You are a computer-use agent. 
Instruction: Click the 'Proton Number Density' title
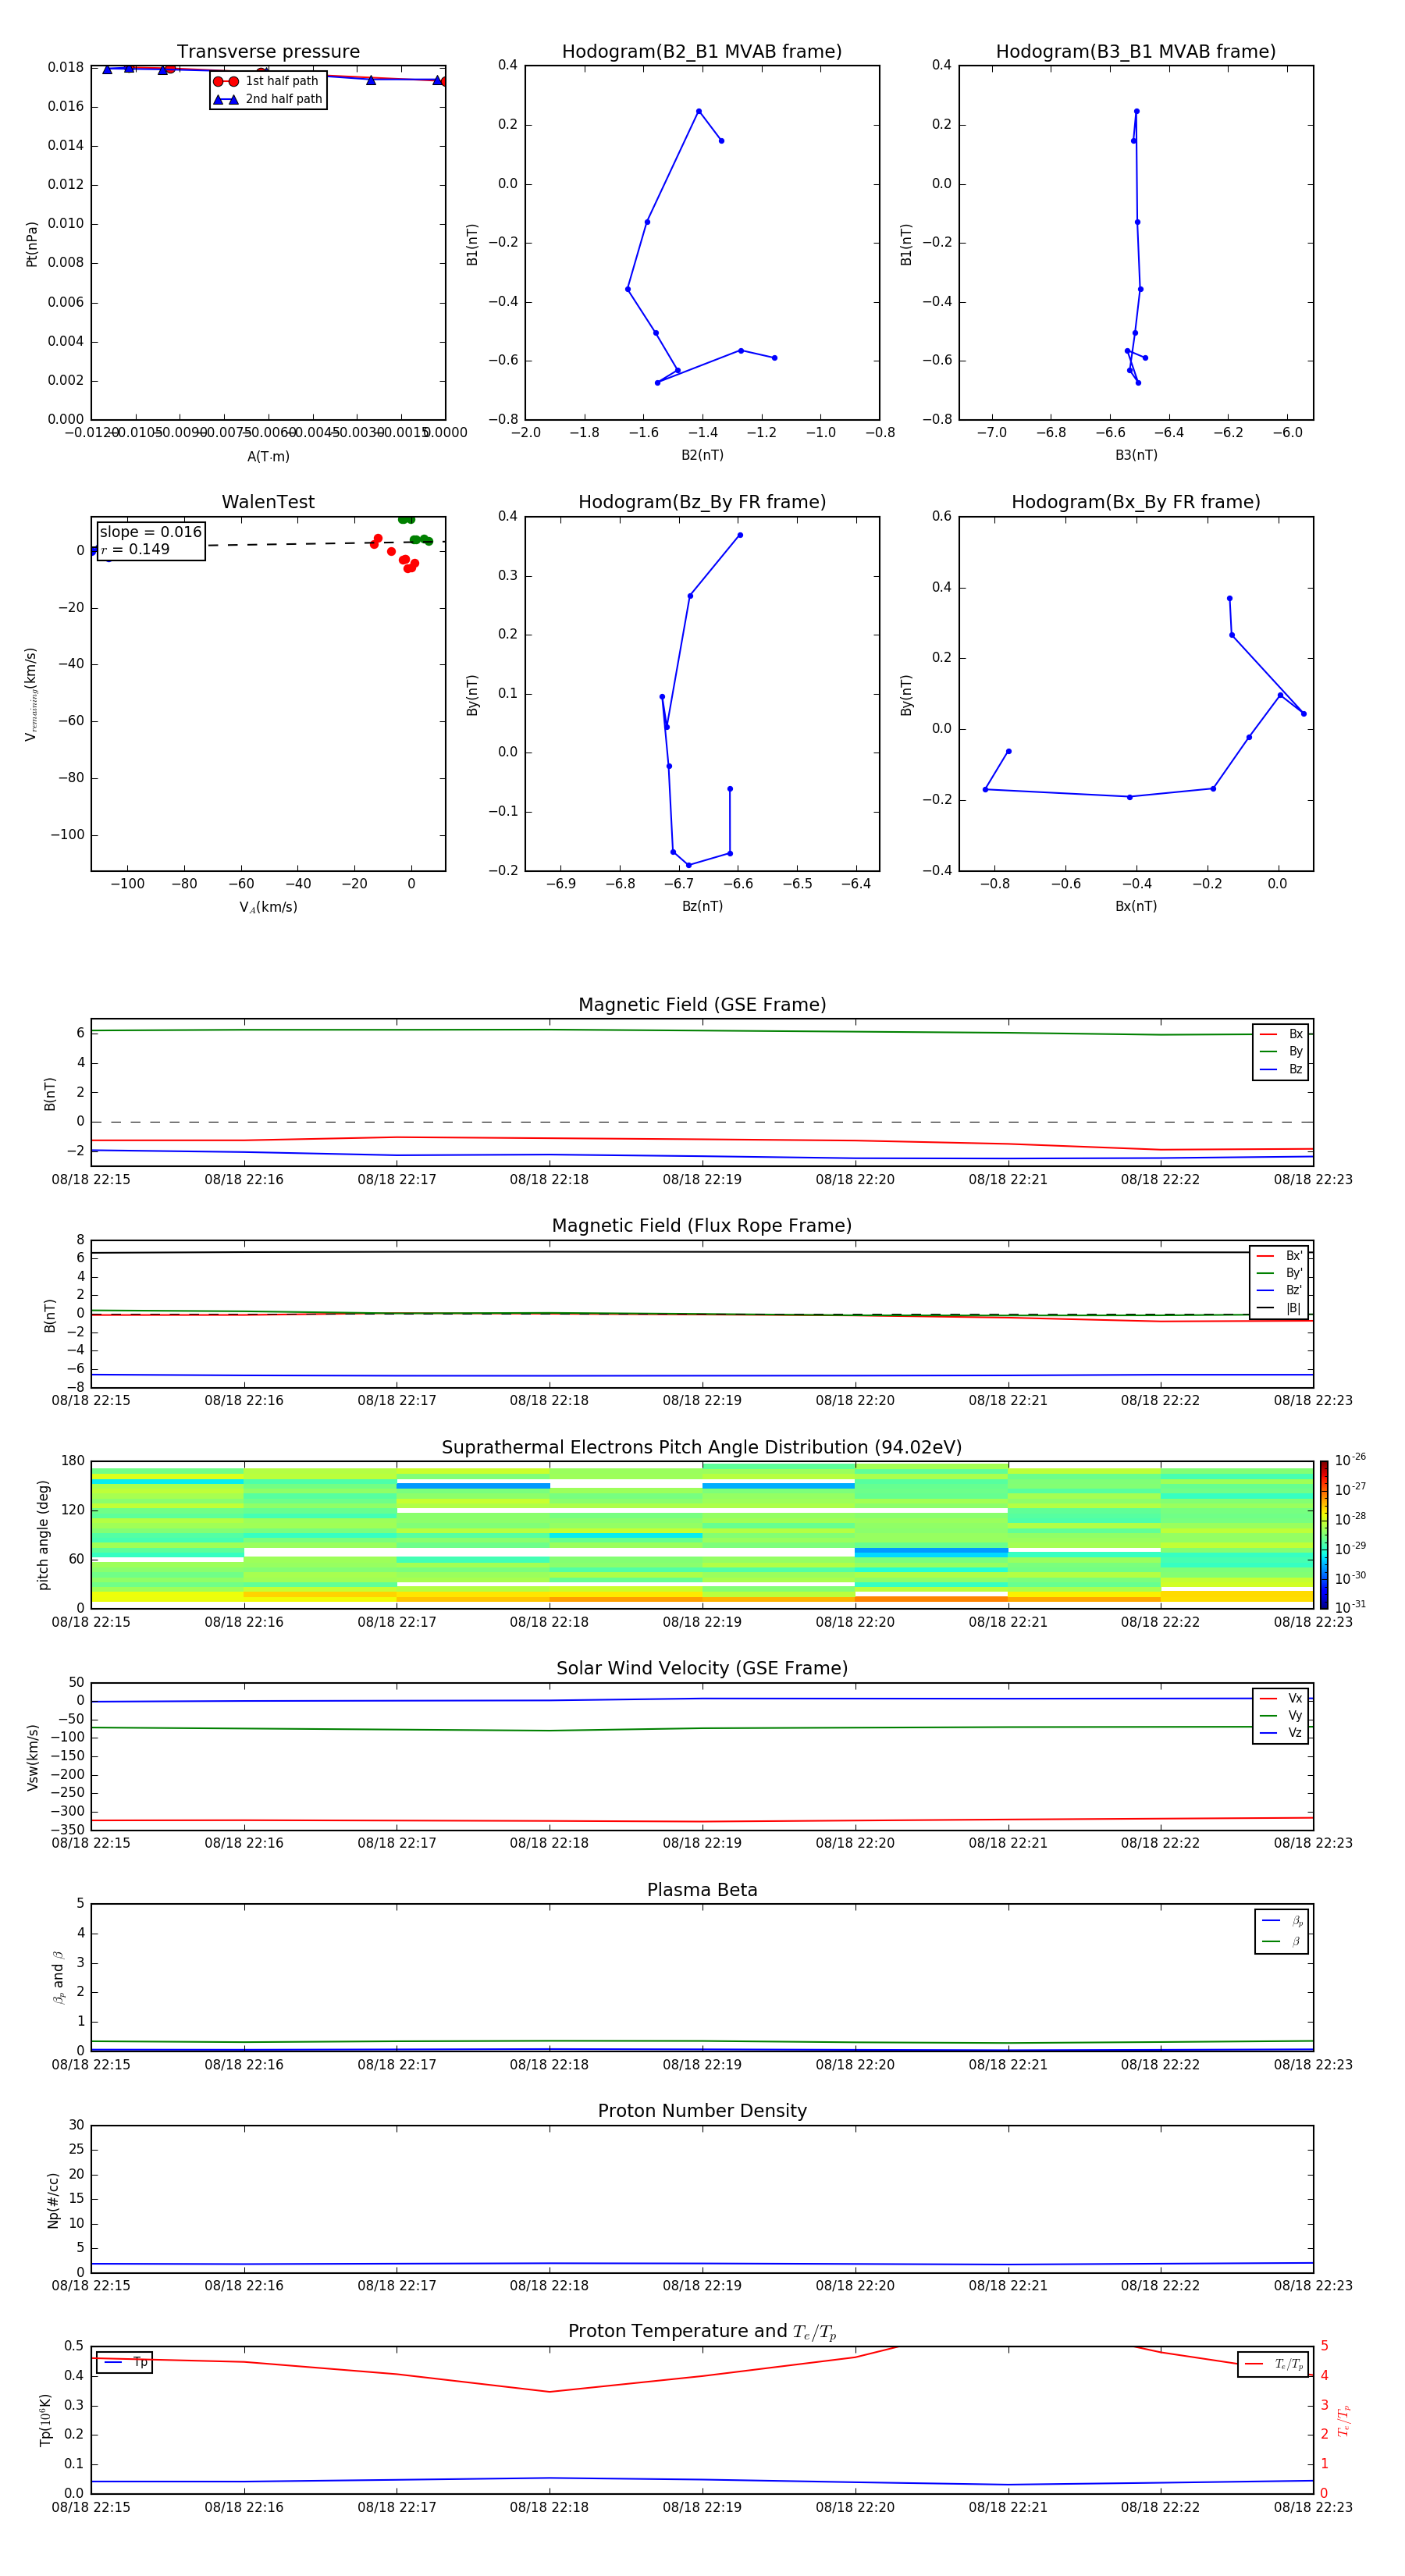point(702,2111)
